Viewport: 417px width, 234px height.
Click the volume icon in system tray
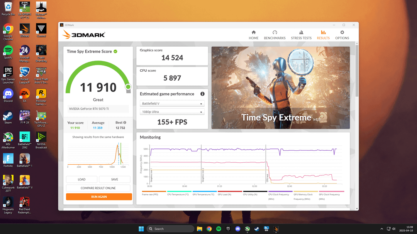coord(394,229)
